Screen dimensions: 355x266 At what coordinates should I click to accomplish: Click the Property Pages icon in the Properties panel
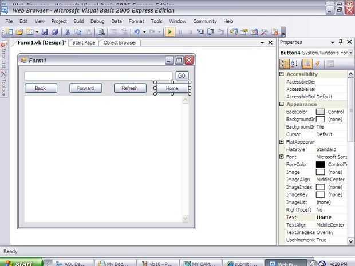(330, 64)
